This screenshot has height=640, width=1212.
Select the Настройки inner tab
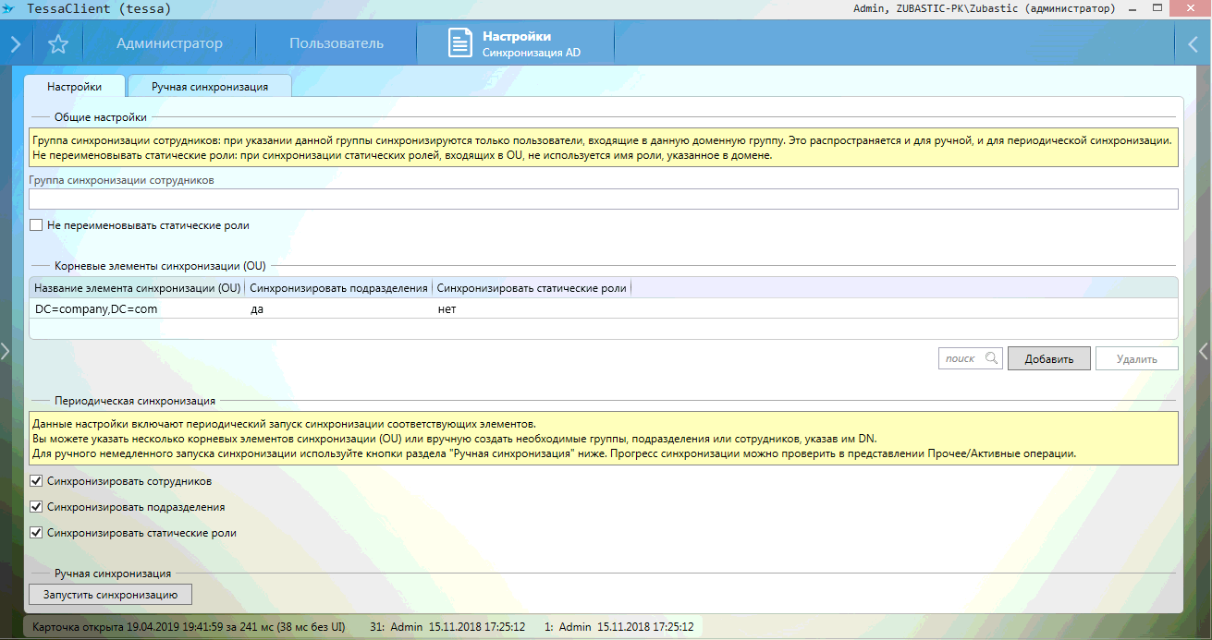click(74, 86)
